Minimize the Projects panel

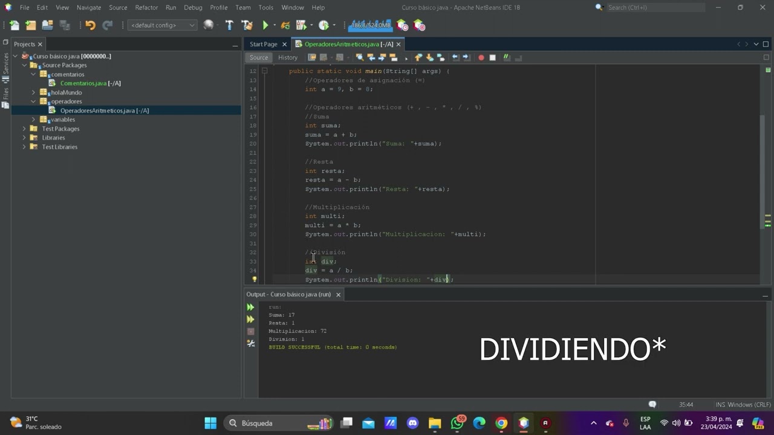pyautogui.click(x=235, y=45)
